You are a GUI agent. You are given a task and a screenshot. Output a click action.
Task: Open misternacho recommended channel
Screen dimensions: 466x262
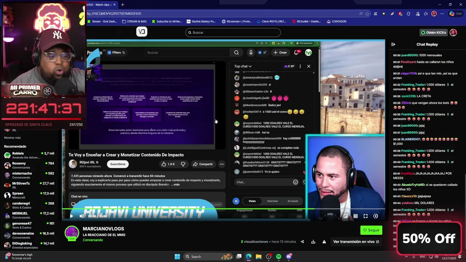coord(29,175)
